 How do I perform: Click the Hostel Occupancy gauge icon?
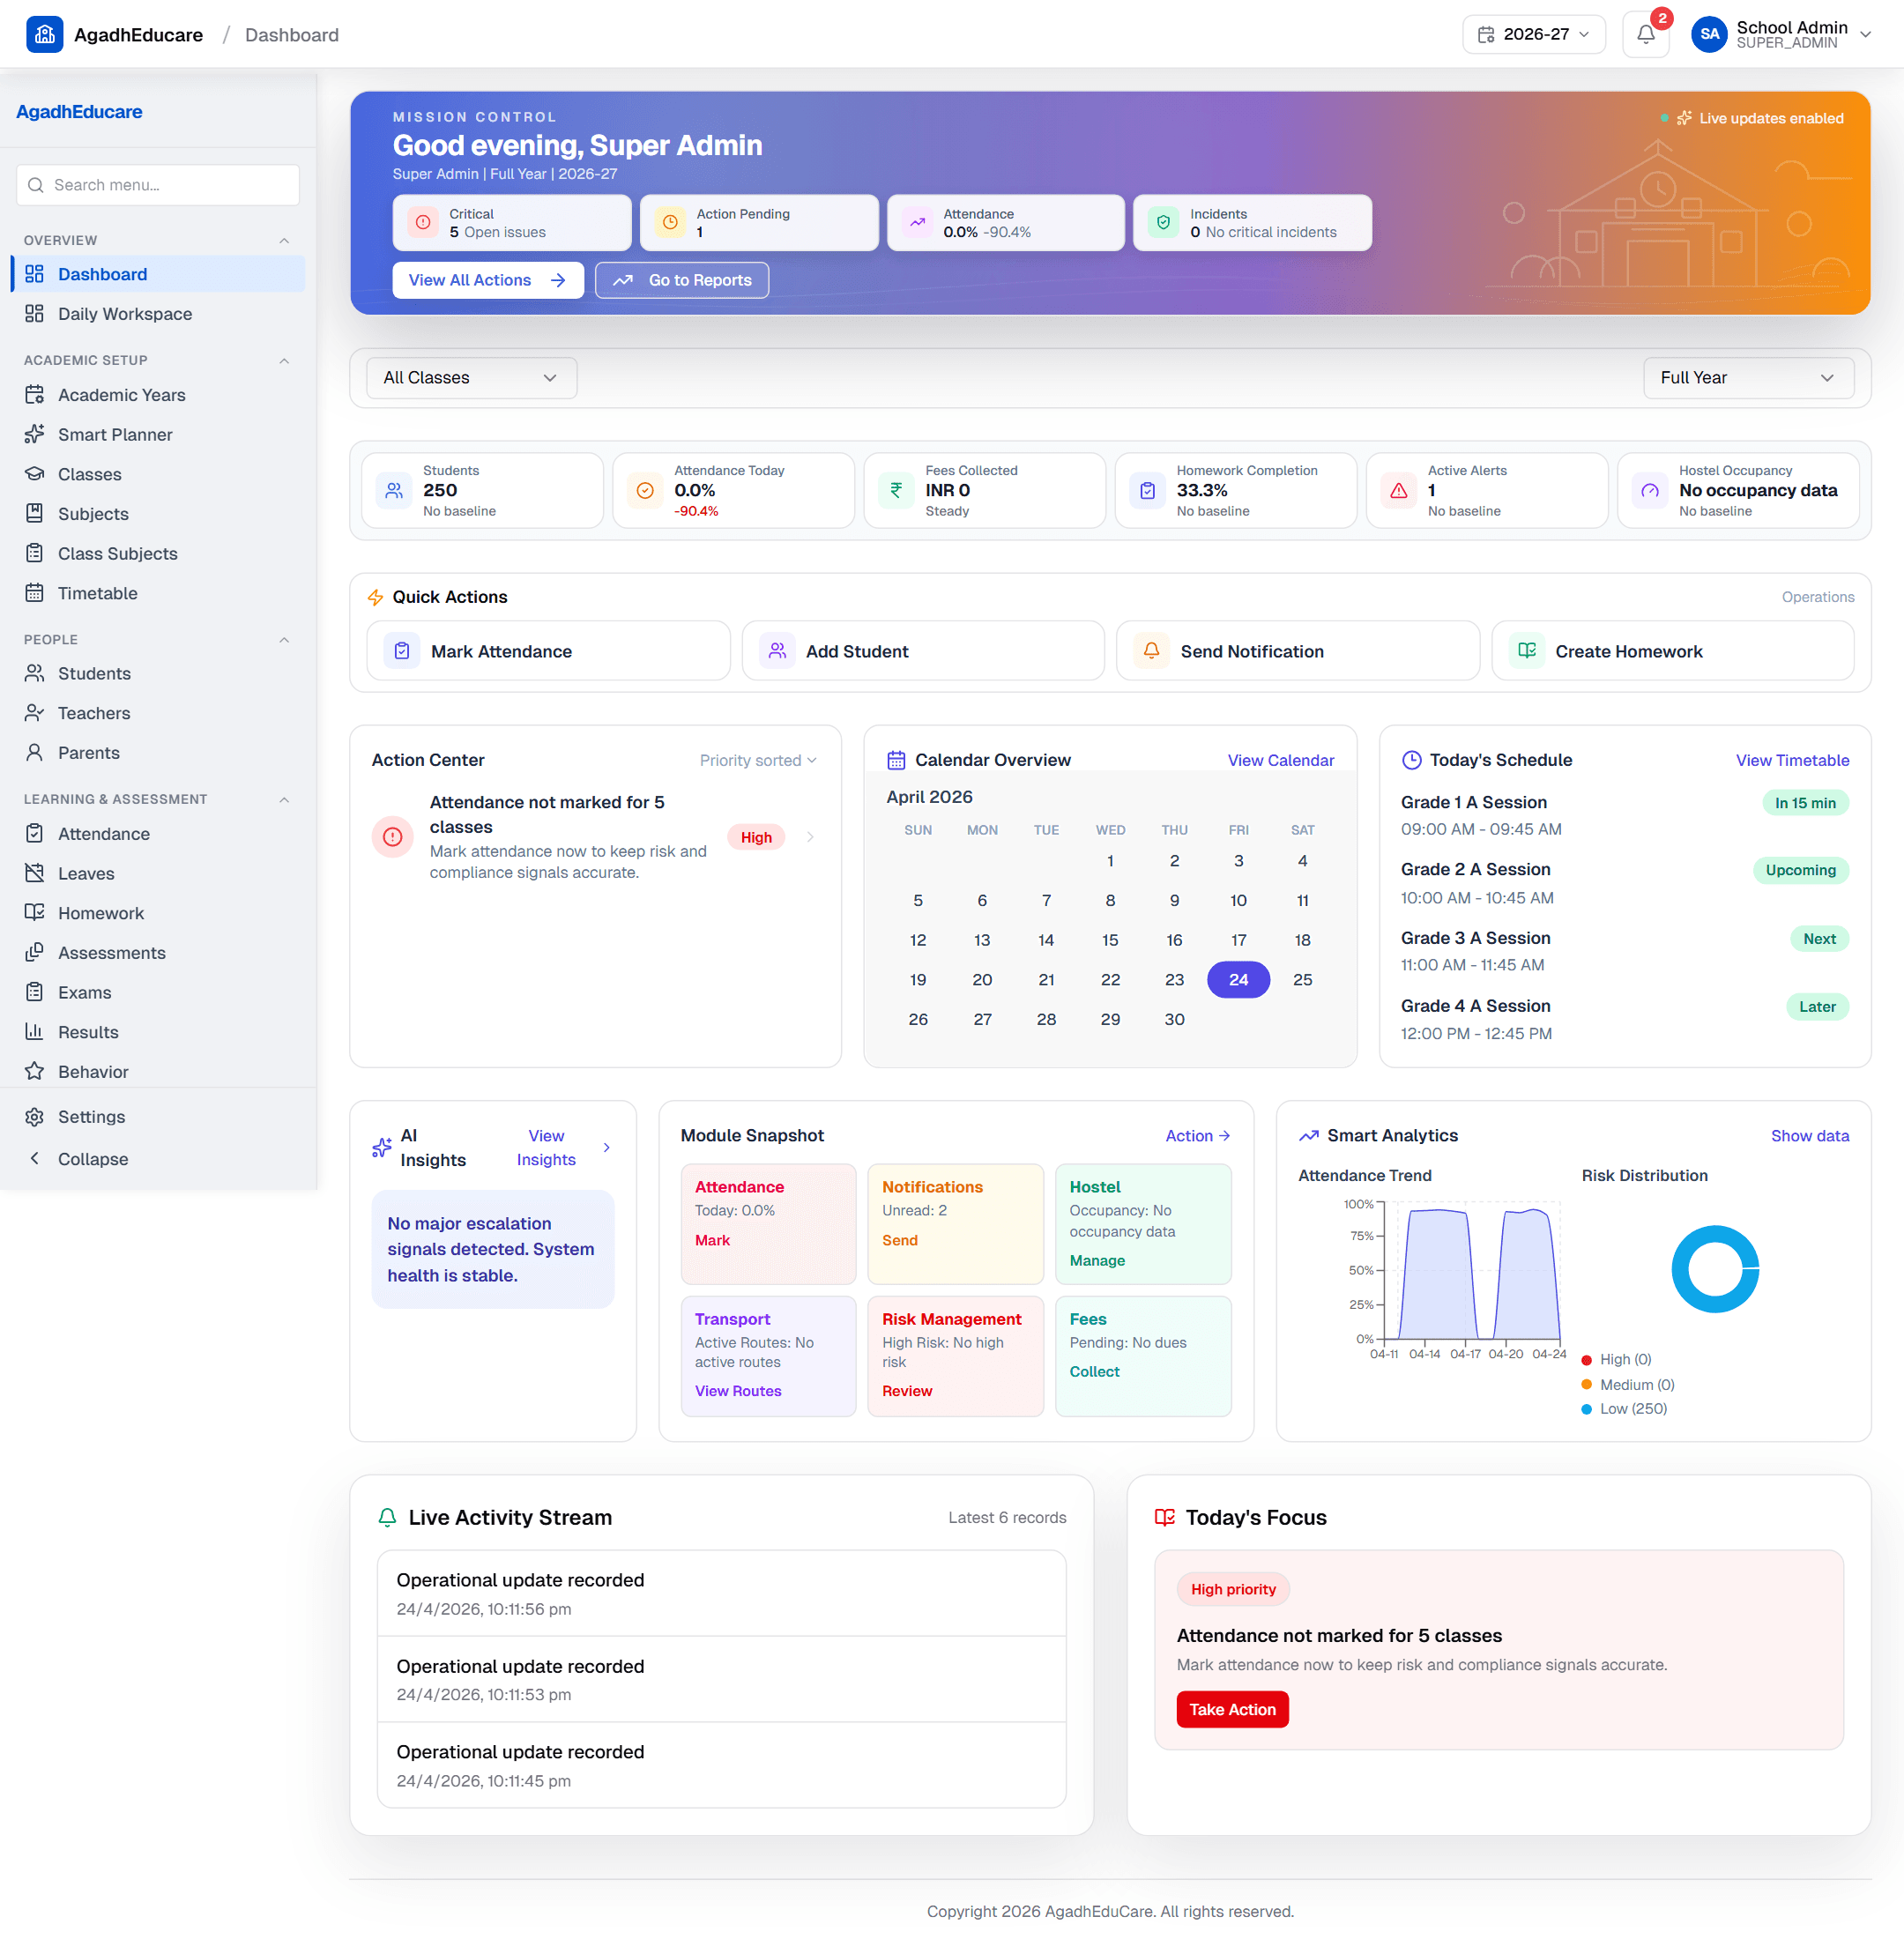point(1650,490)
